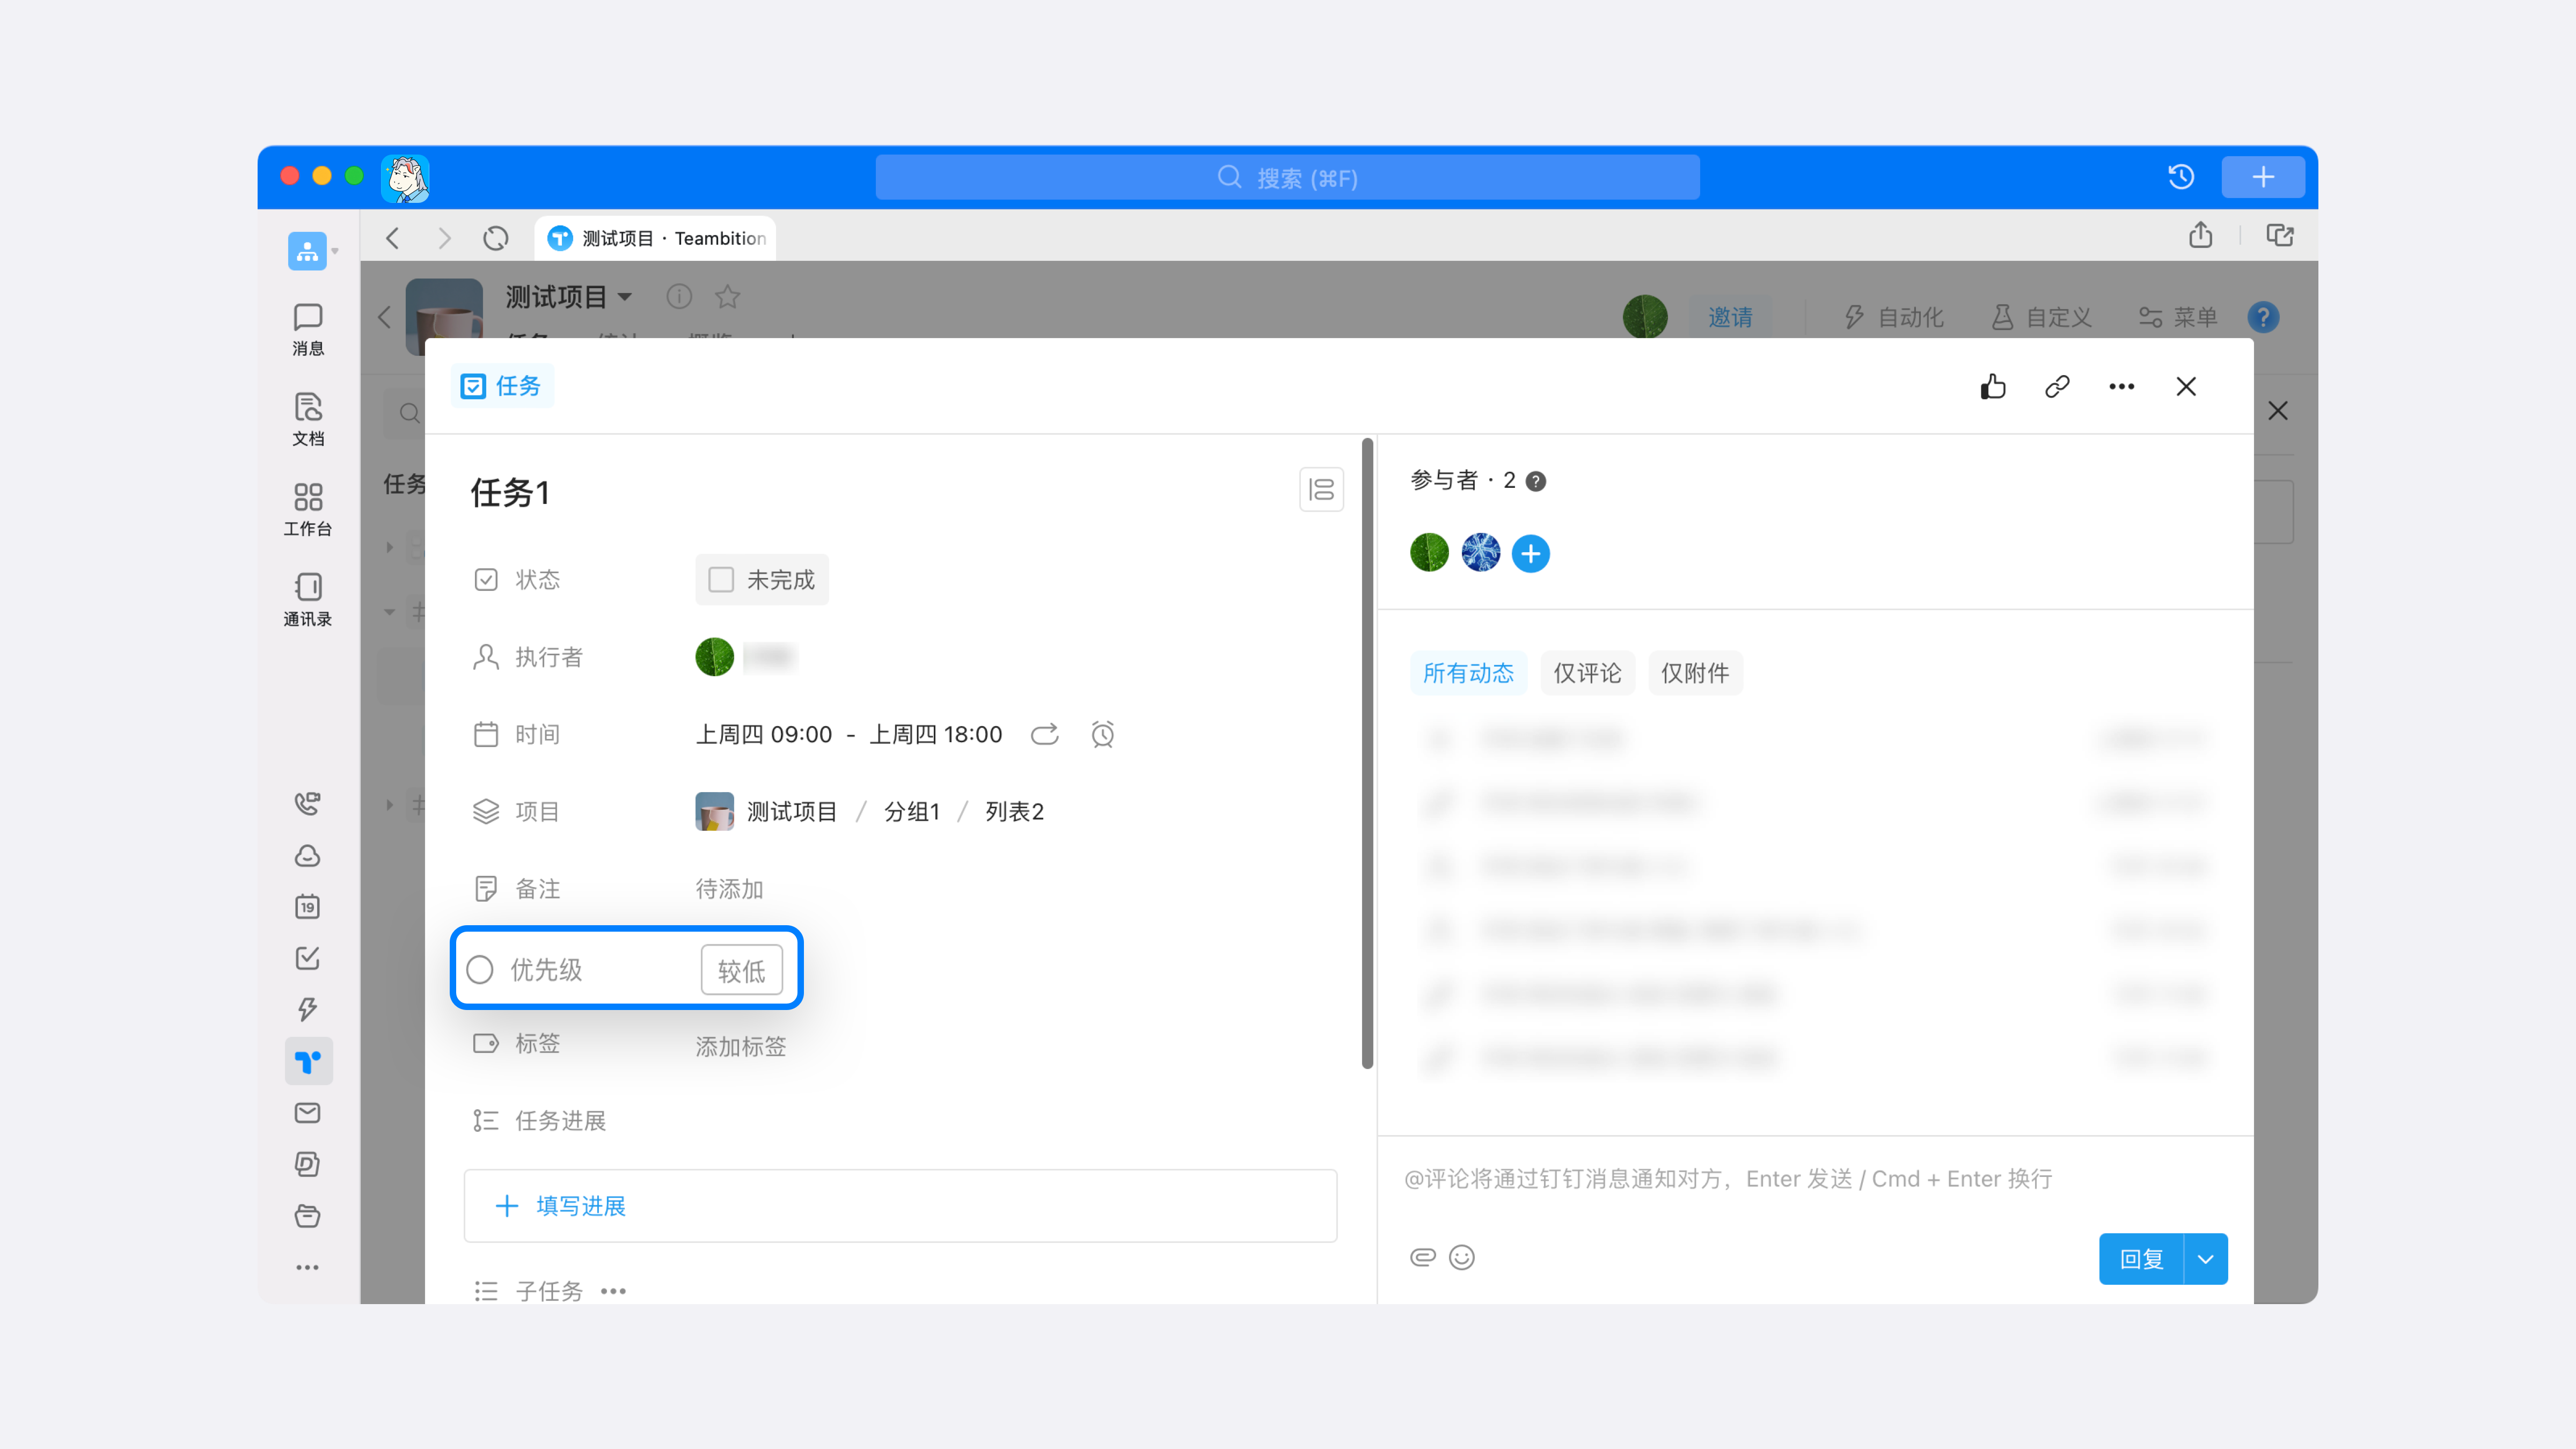Copy the task link via the link icon
The height and width of the screenshot is (1449, 2576).
point(2057,387)
